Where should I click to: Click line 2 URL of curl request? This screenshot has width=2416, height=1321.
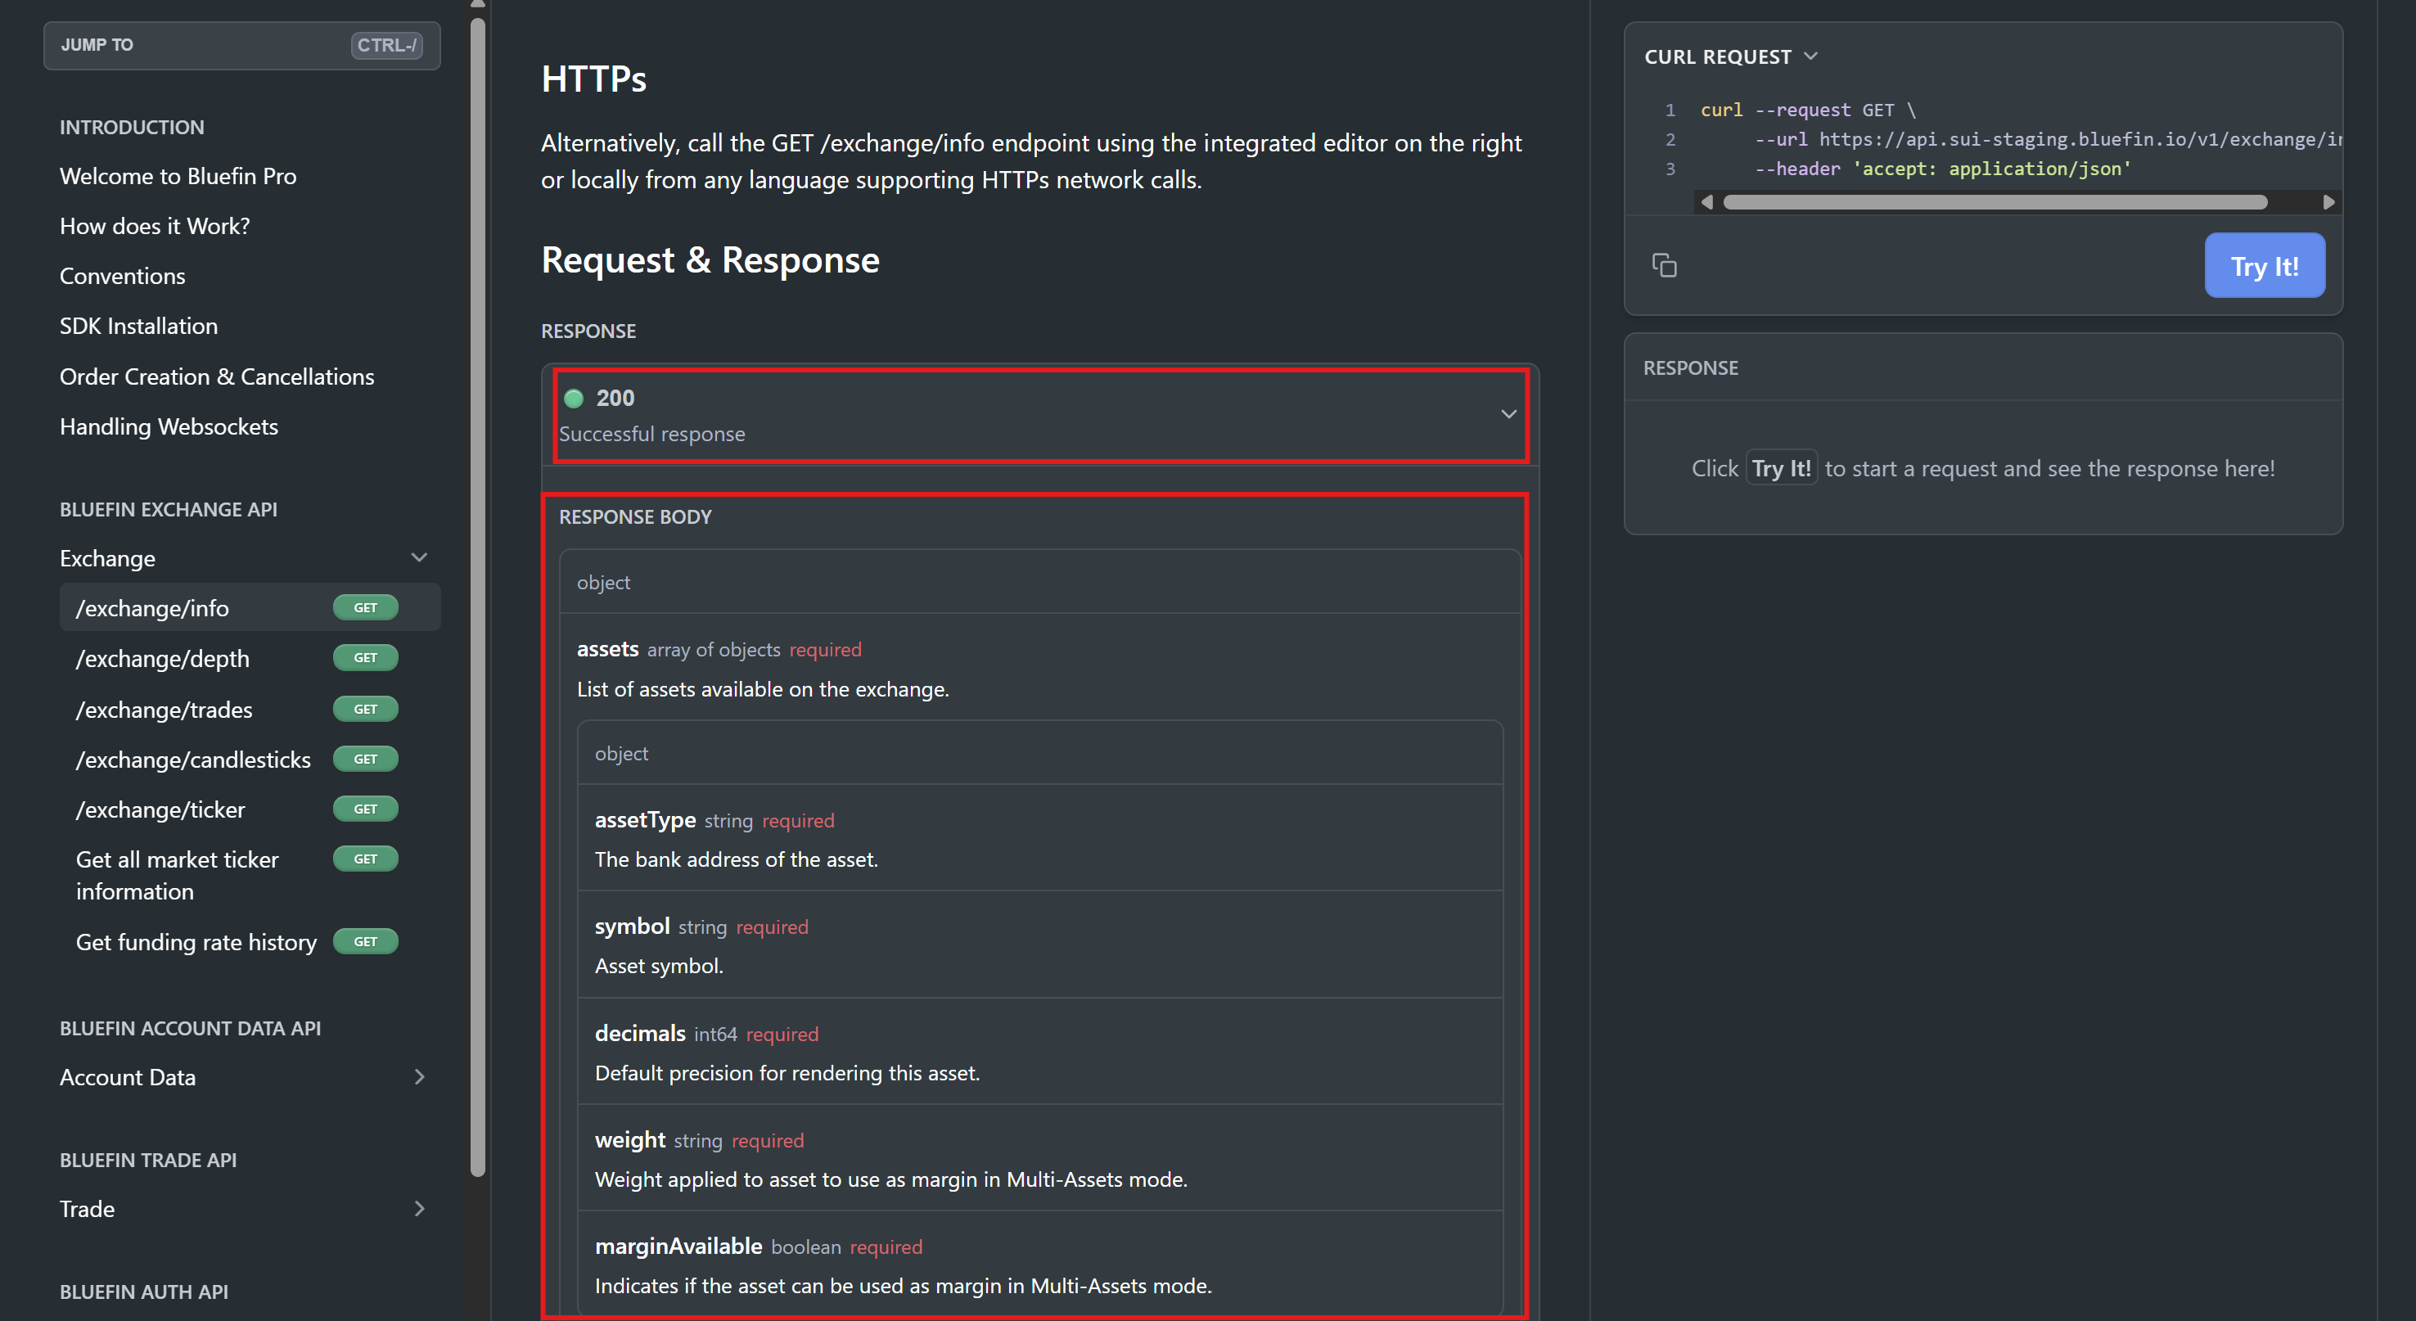point(2049,139)
